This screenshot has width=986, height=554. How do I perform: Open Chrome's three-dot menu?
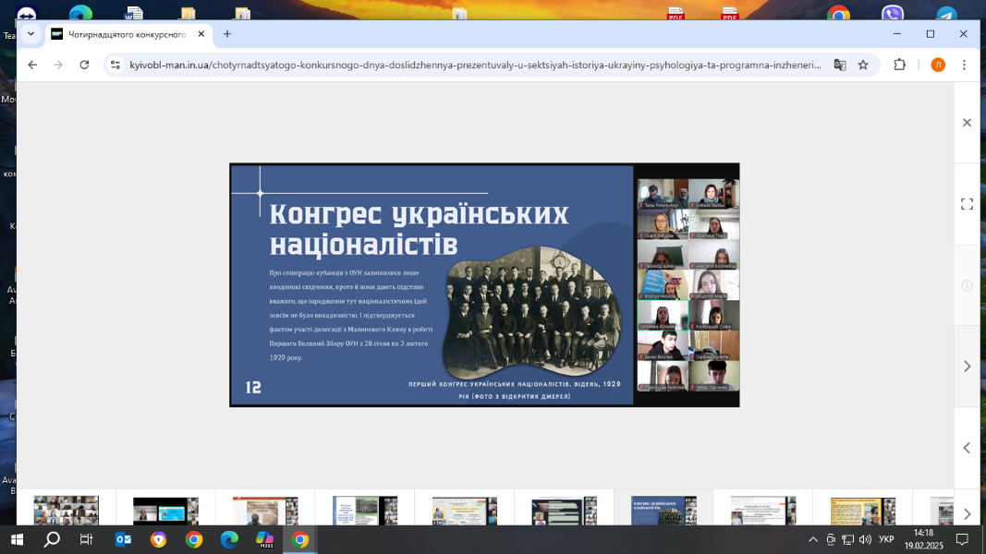(964, 65)
